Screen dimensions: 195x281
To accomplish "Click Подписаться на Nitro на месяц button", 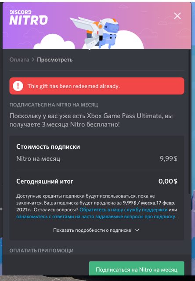I will click(137, 270).
